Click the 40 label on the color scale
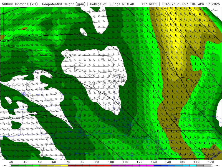Image resolution: width=222 pixels, height=167 pixels. 26,162
